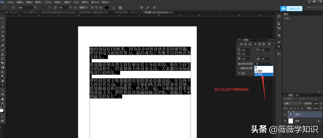Toggle text orientation in the options bar
The width and height of the screenshot is (323, 138).
pos(13,8)
